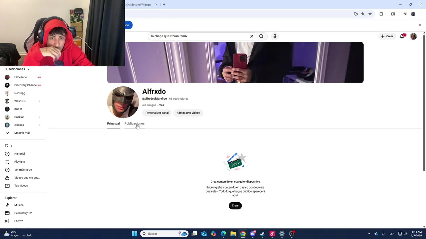Open File Explorer from taskbar

(233, 234)
